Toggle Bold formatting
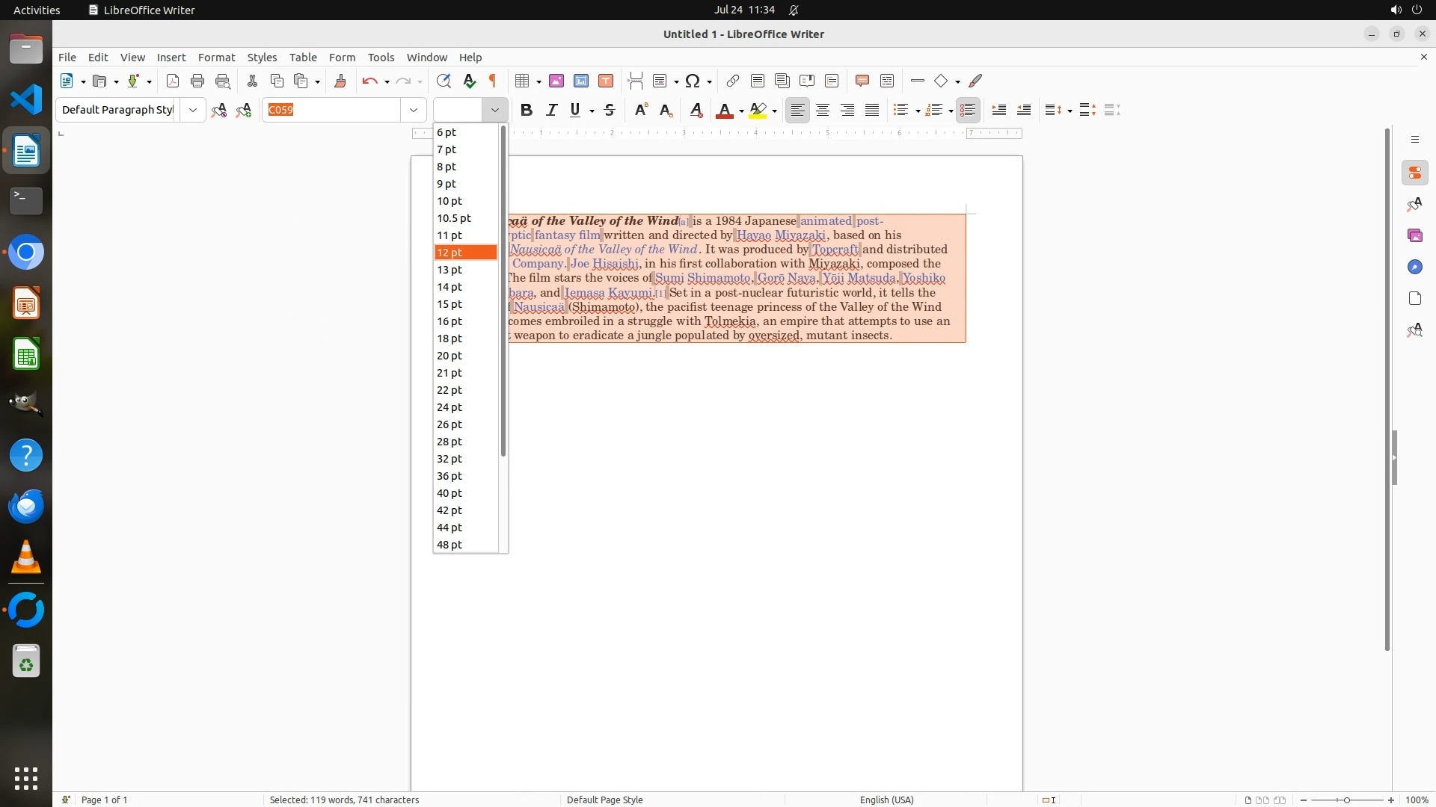The height and width of the screenshot is (807, 1436). pyautogui.click(x=527, y=110)
